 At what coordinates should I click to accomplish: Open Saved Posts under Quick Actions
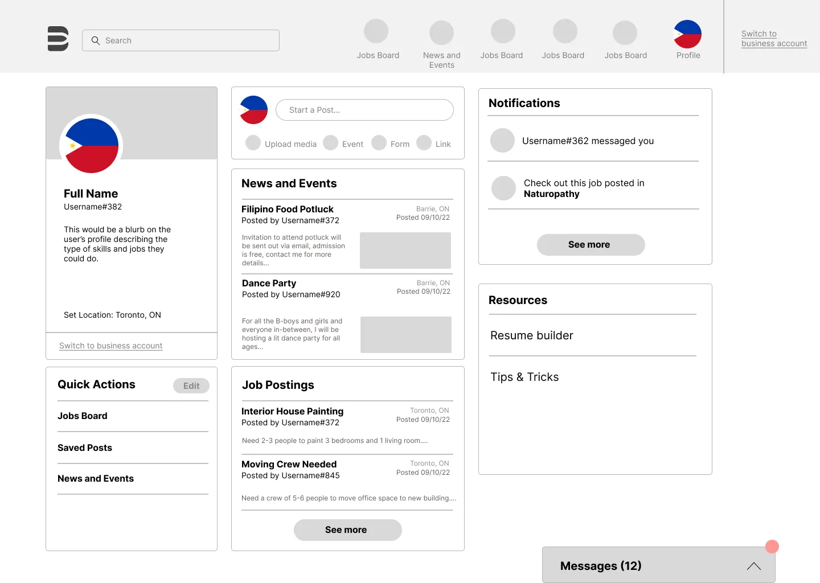[x=85, y=447]
